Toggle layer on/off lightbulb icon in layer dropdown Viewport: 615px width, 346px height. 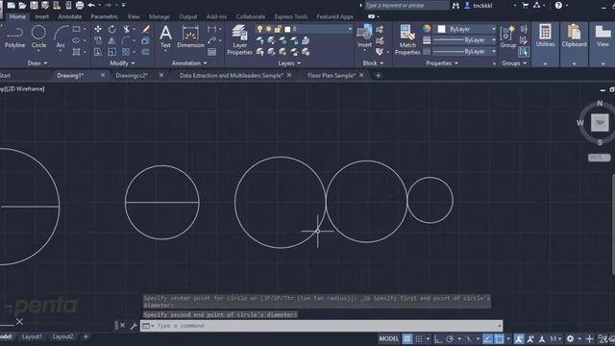[x=259, y=29]
